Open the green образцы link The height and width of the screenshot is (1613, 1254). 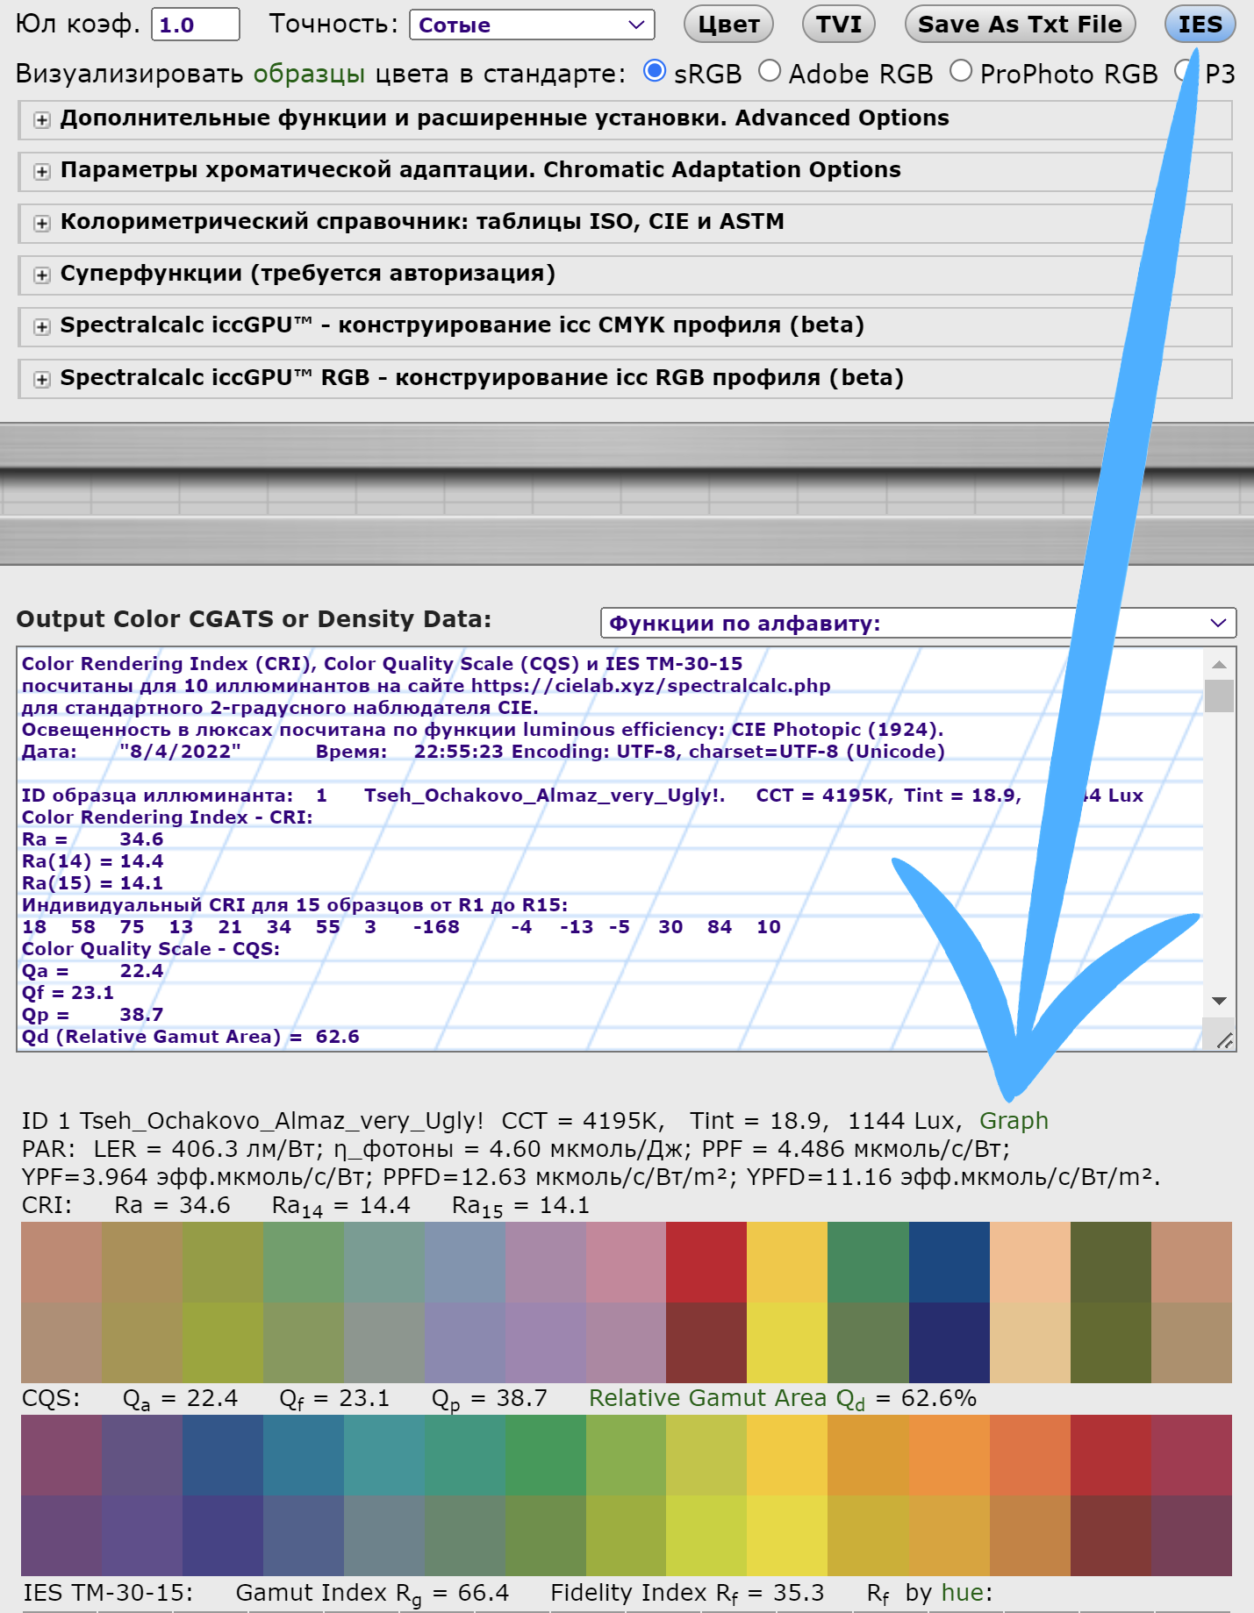pos(309,74)
